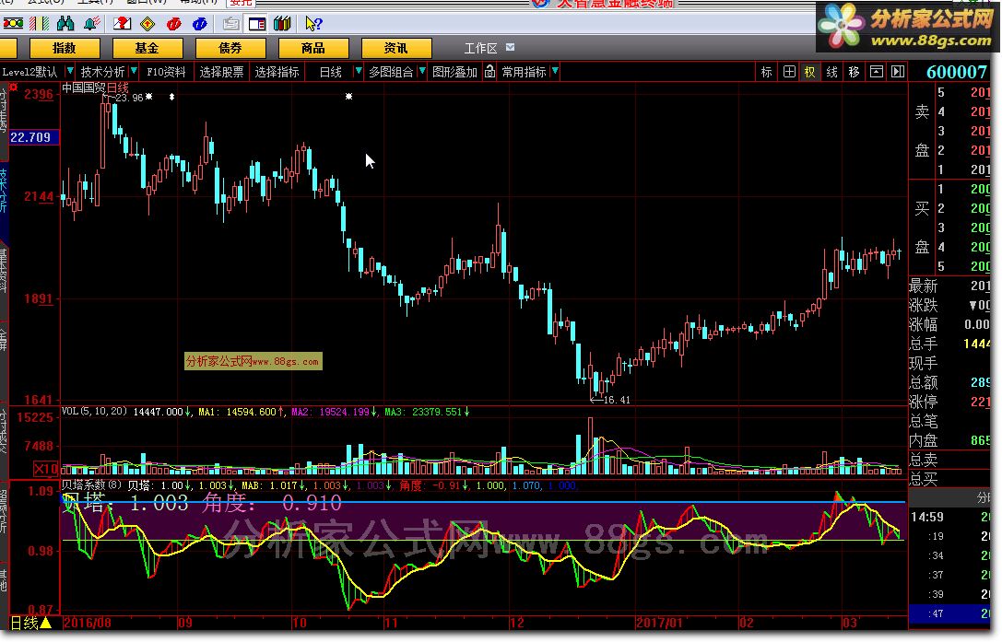
Task: Open the 基金 category
Action: click(x=147, y=48)
